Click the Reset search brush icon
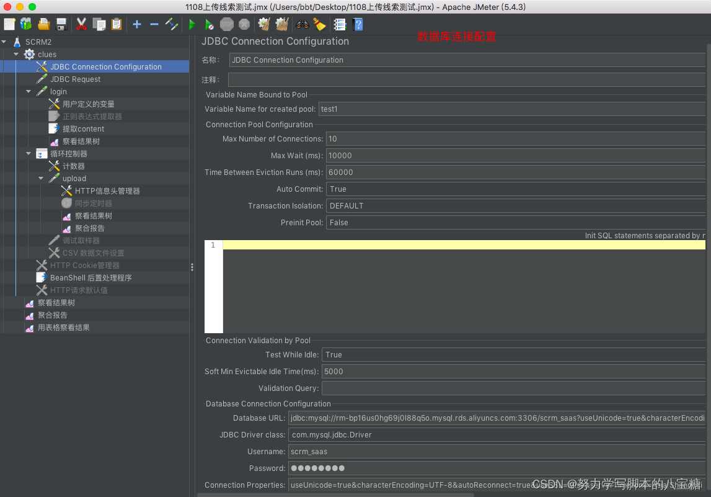This screenshot has width=711, height=497. point(320,25)
